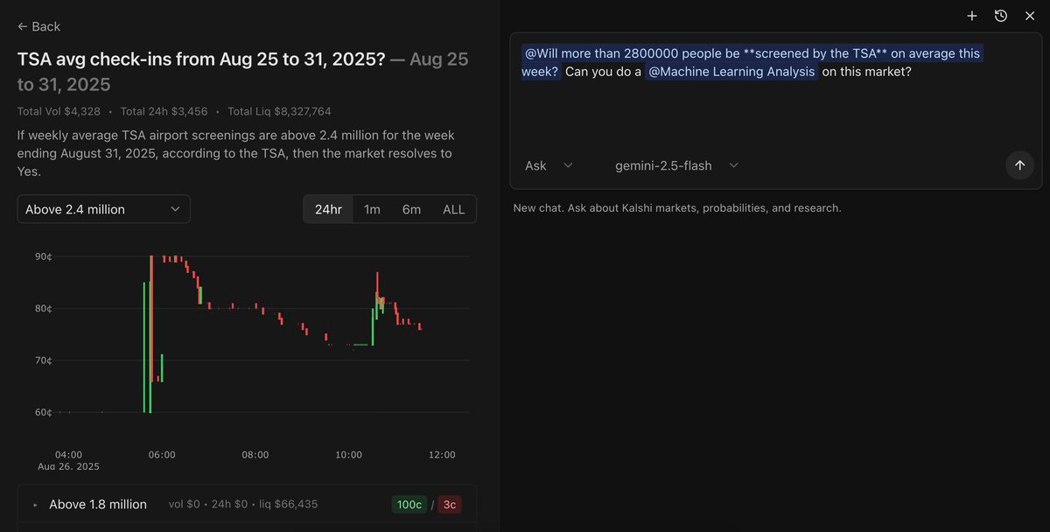The height and width of the screenshot is (532, 1050).
Task: Click the Machine Learning Analysis mention tag
Action: [x=731, y=72]
